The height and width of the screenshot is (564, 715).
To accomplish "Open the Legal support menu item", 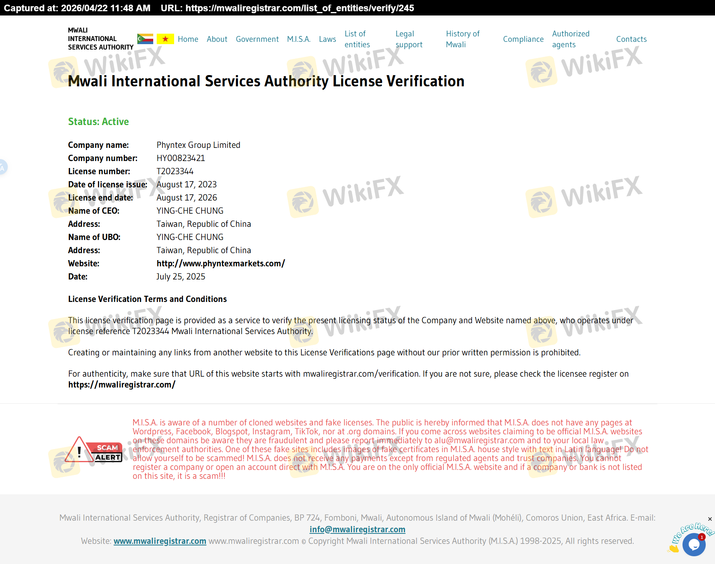I will (409, 39).
